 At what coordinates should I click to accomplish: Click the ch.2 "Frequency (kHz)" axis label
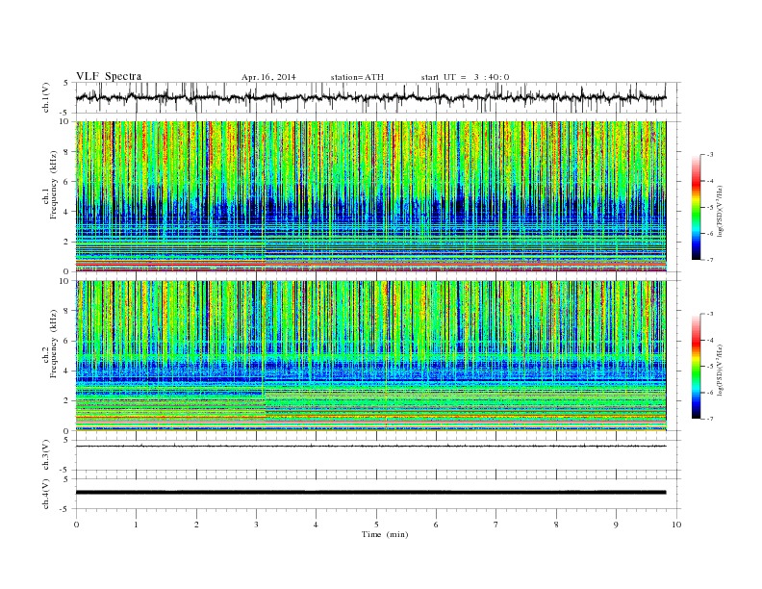53,345
